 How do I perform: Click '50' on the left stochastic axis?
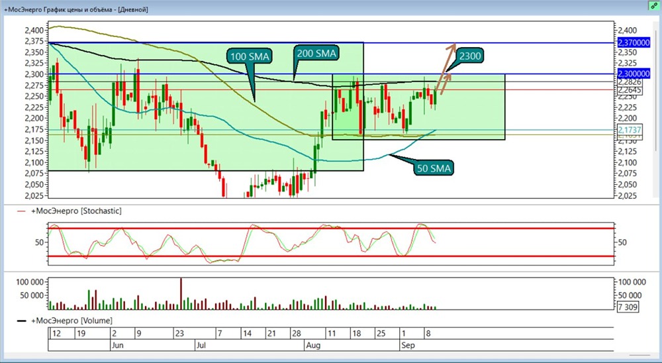[39, 242]
